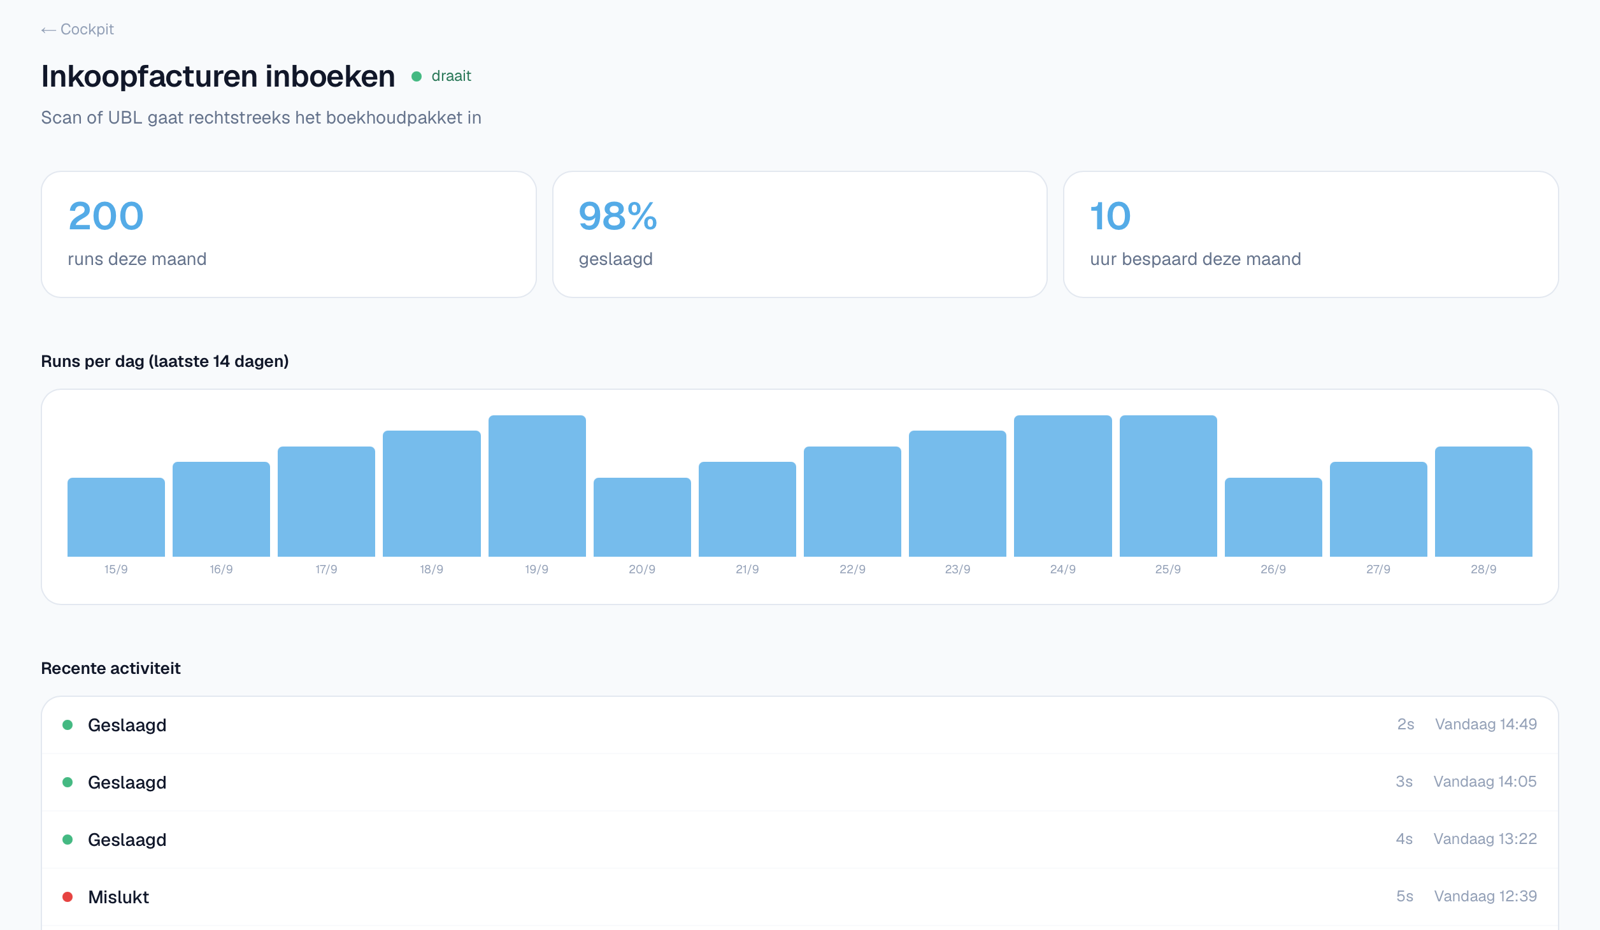Click the bar for 27/9
Screen dimensions: 1600x930
pyautogui.click(x=1378, y=509)
